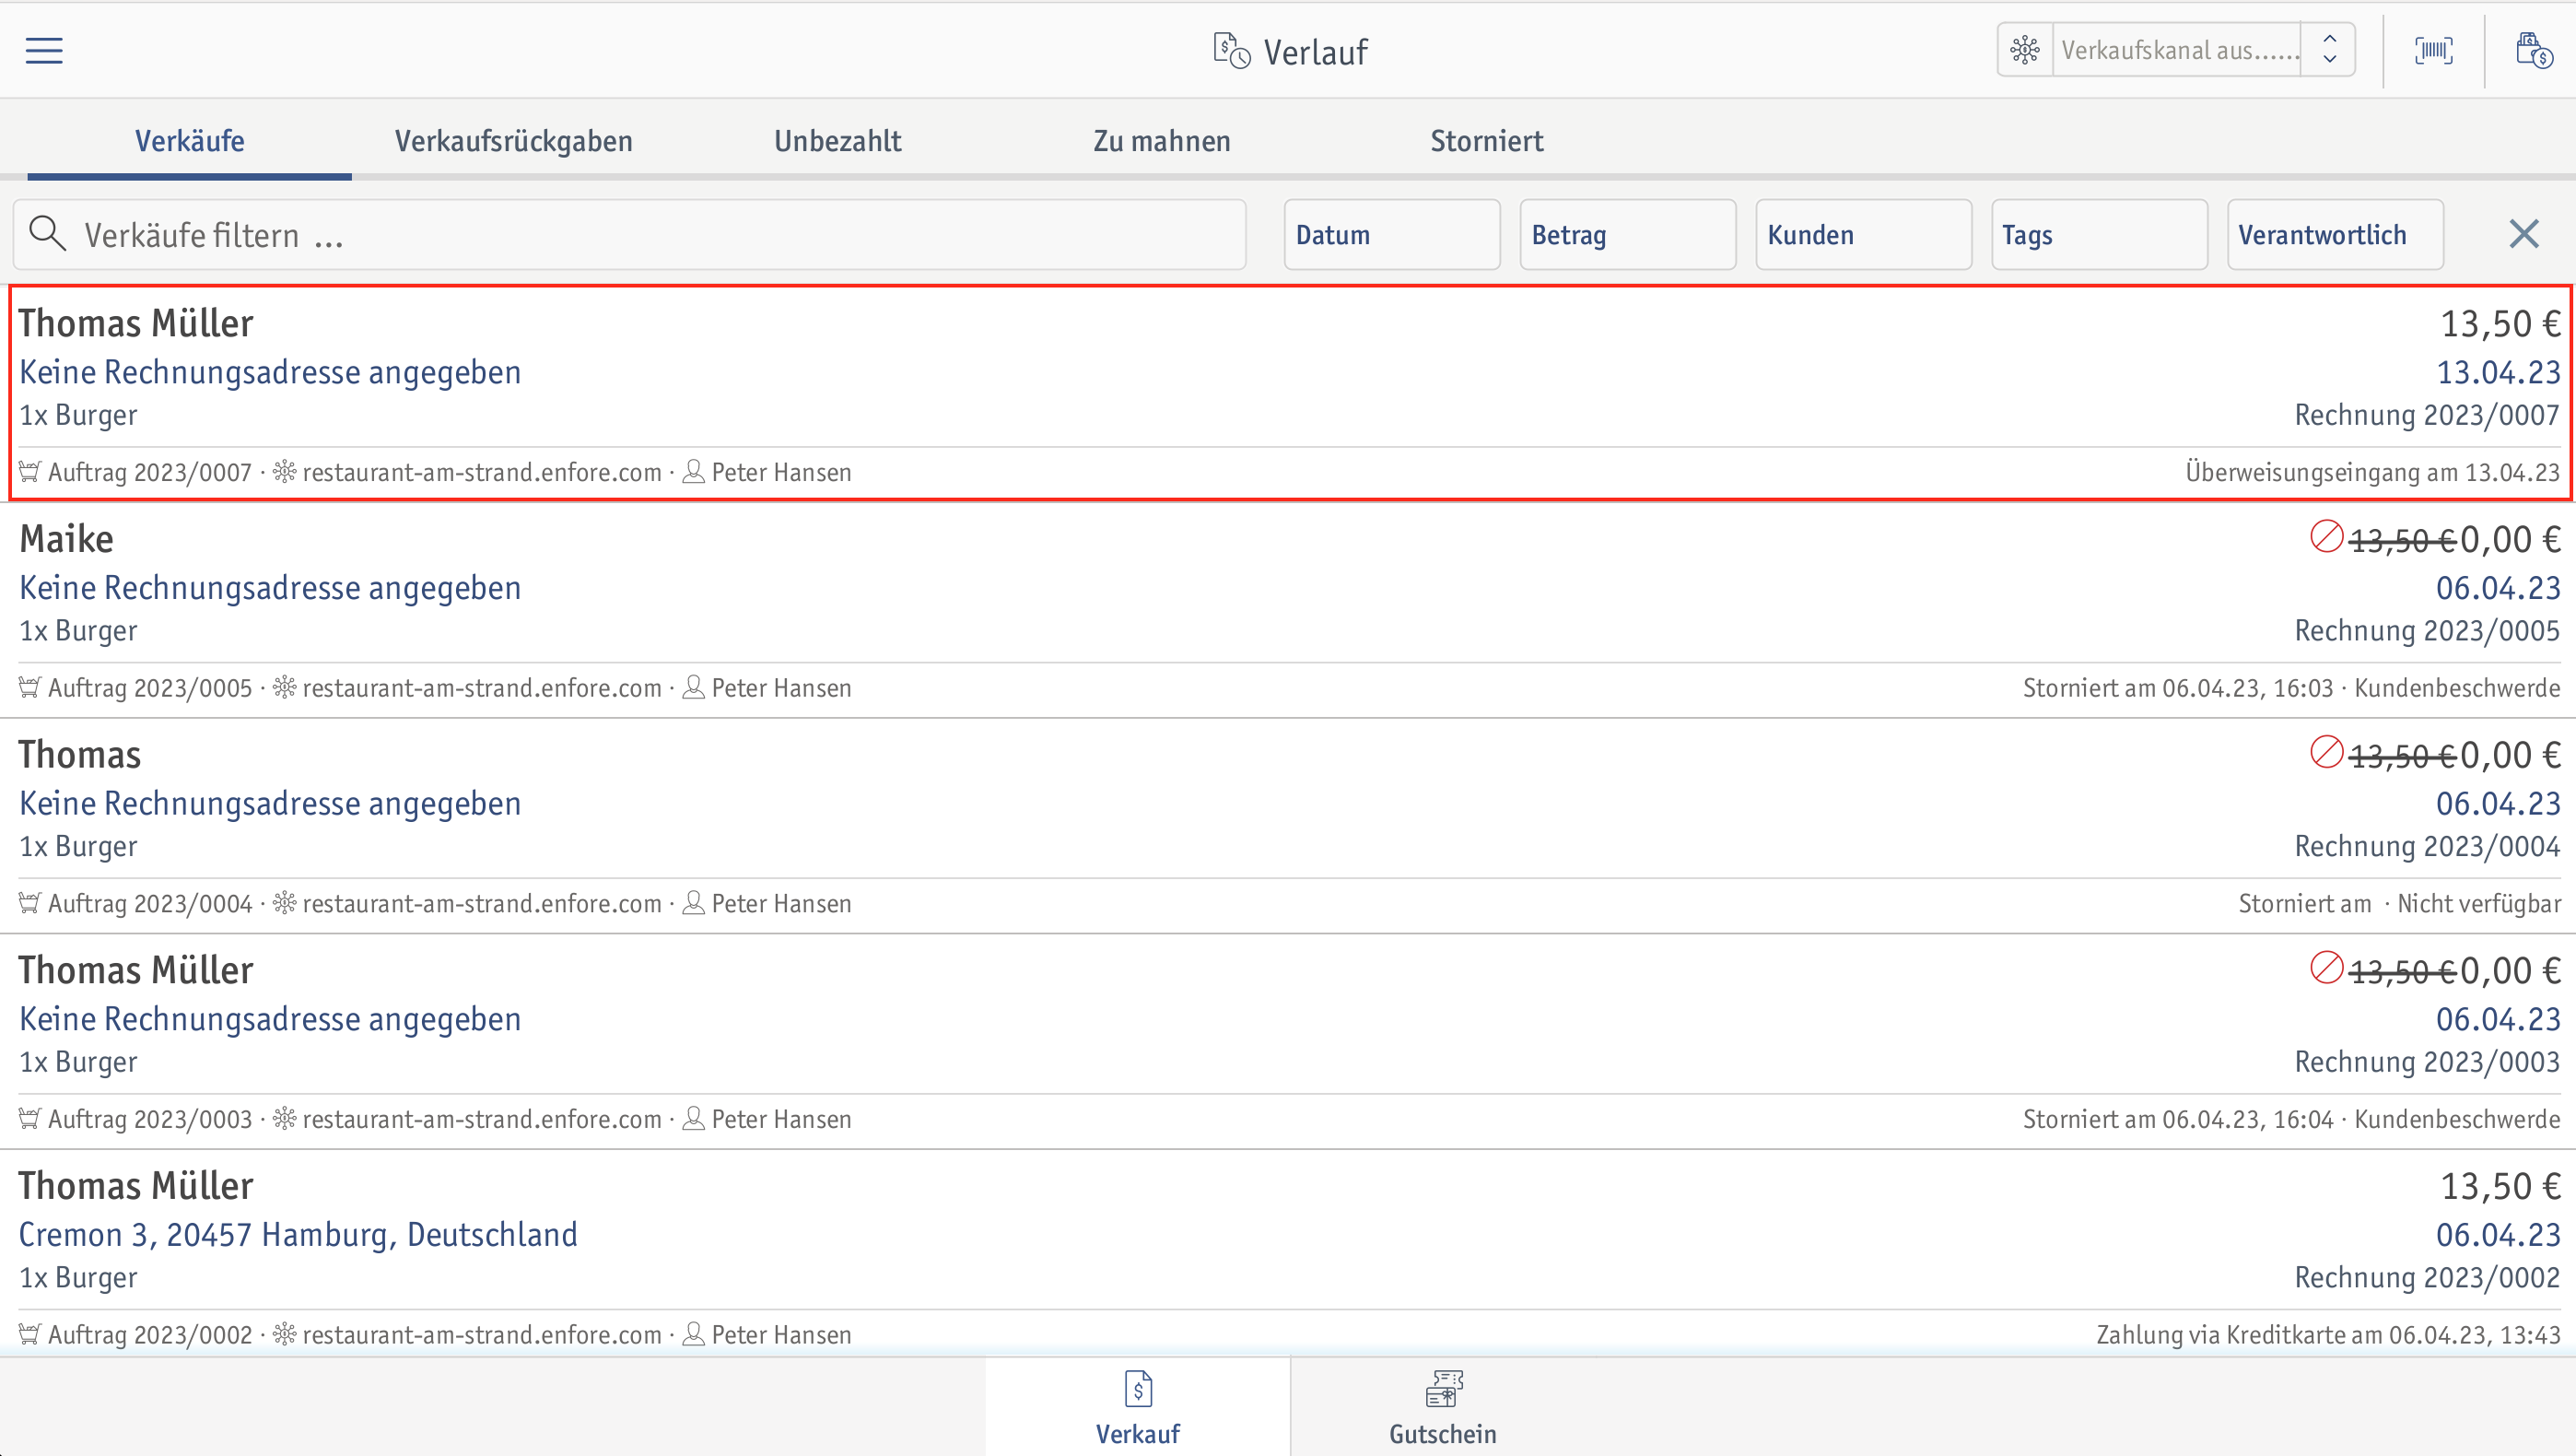Image resolution: width=2576 pixels, height=1456 pixels.
Task: Switch to the Zu mahnen tab
Action: click(x=1162, y=141)
